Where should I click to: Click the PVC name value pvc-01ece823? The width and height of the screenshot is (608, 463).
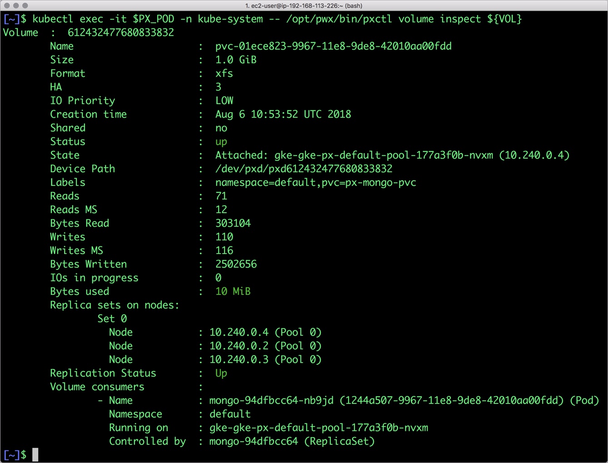tap(333, 46)
